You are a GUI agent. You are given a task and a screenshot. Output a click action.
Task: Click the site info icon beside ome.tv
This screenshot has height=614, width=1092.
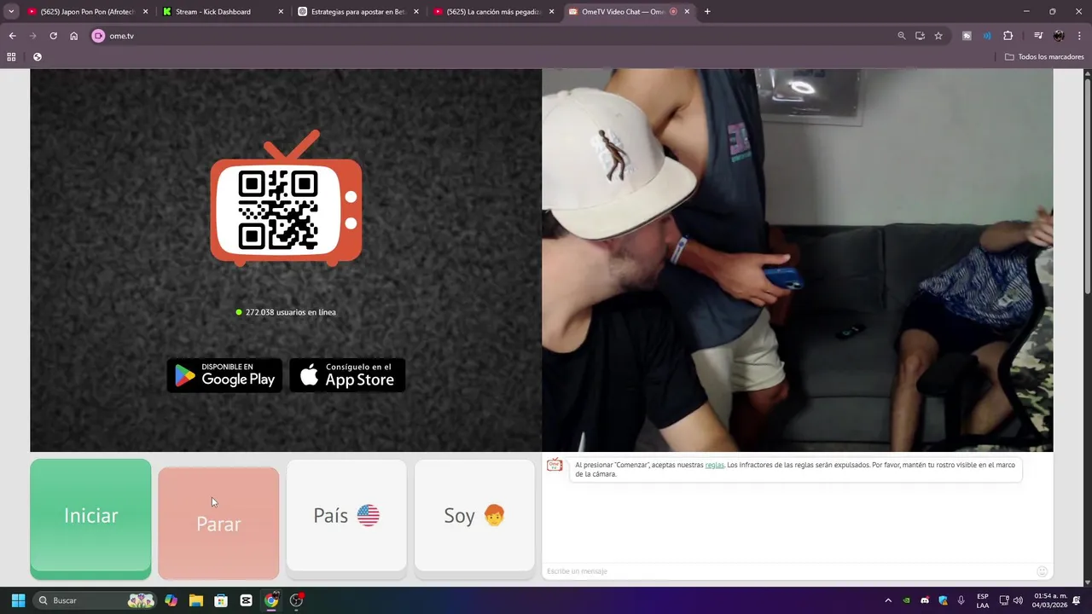click(98, 36)
